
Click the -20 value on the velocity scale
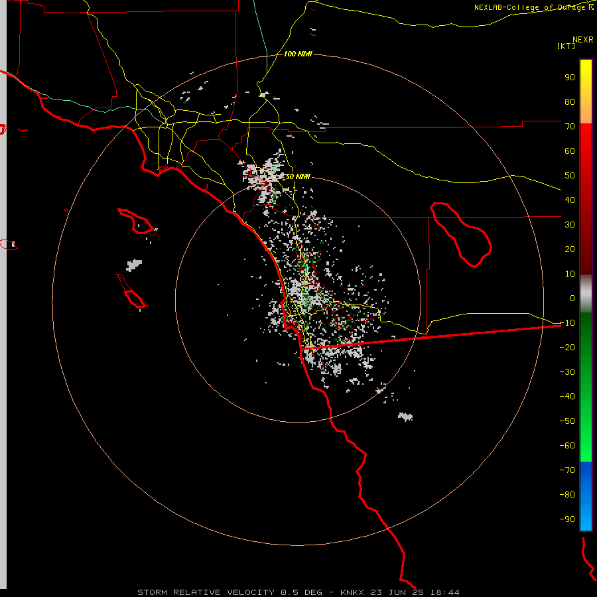(567, 348)
